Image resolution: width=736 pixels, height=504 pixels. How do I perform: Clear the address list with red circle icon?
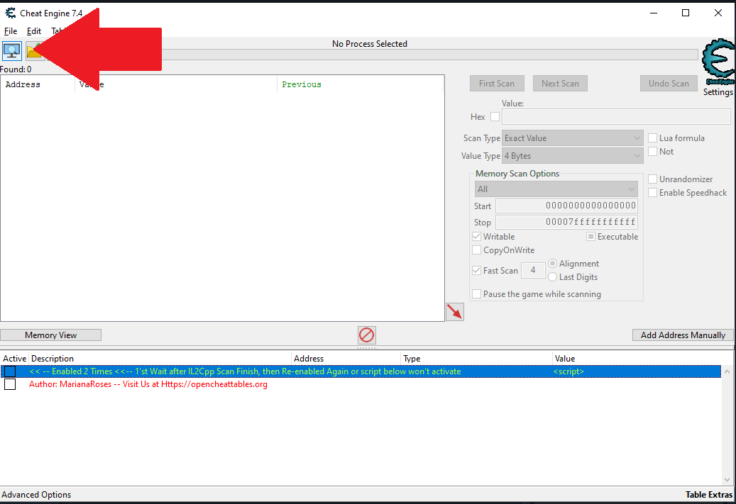pos(367,335)
